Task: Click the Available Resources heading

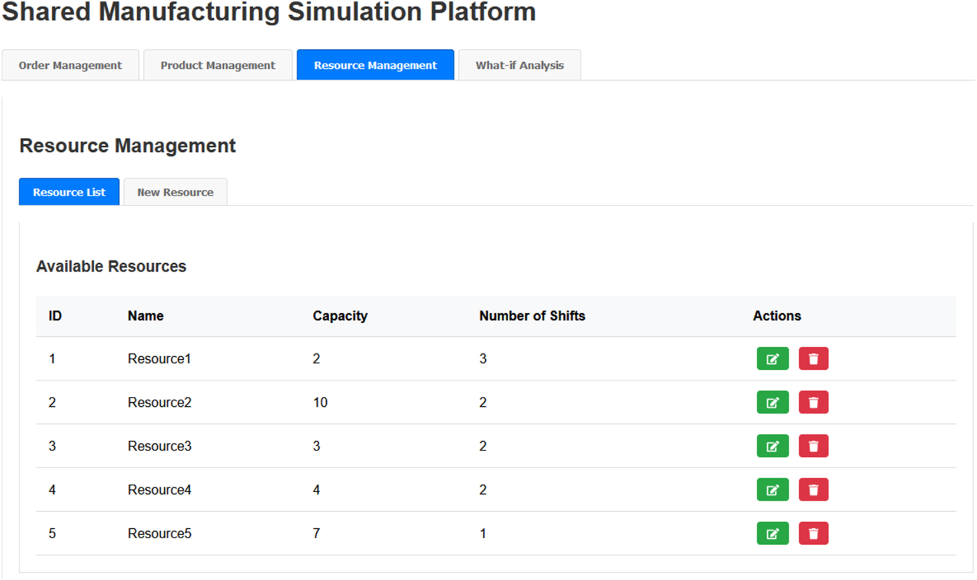Action: [111, 266]
